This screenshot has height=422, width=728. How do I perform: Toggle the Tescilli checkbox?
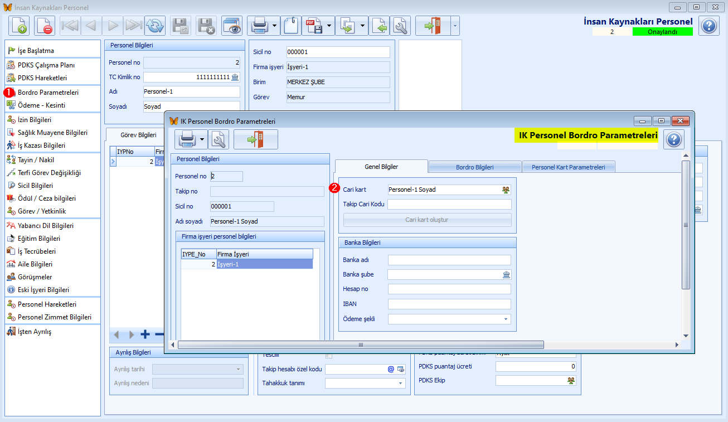point(329,355)
